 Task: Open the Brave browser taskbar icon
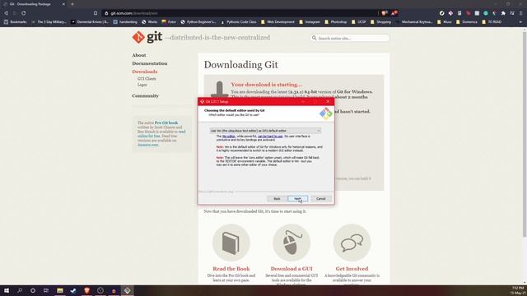tap(86, 290)
